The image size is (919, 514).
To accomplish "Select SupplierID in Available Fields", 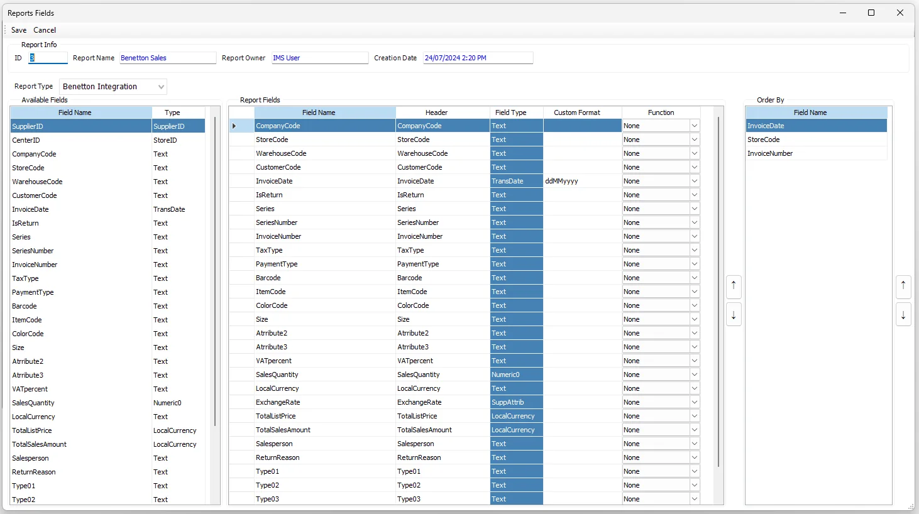I will pos(81,126).
